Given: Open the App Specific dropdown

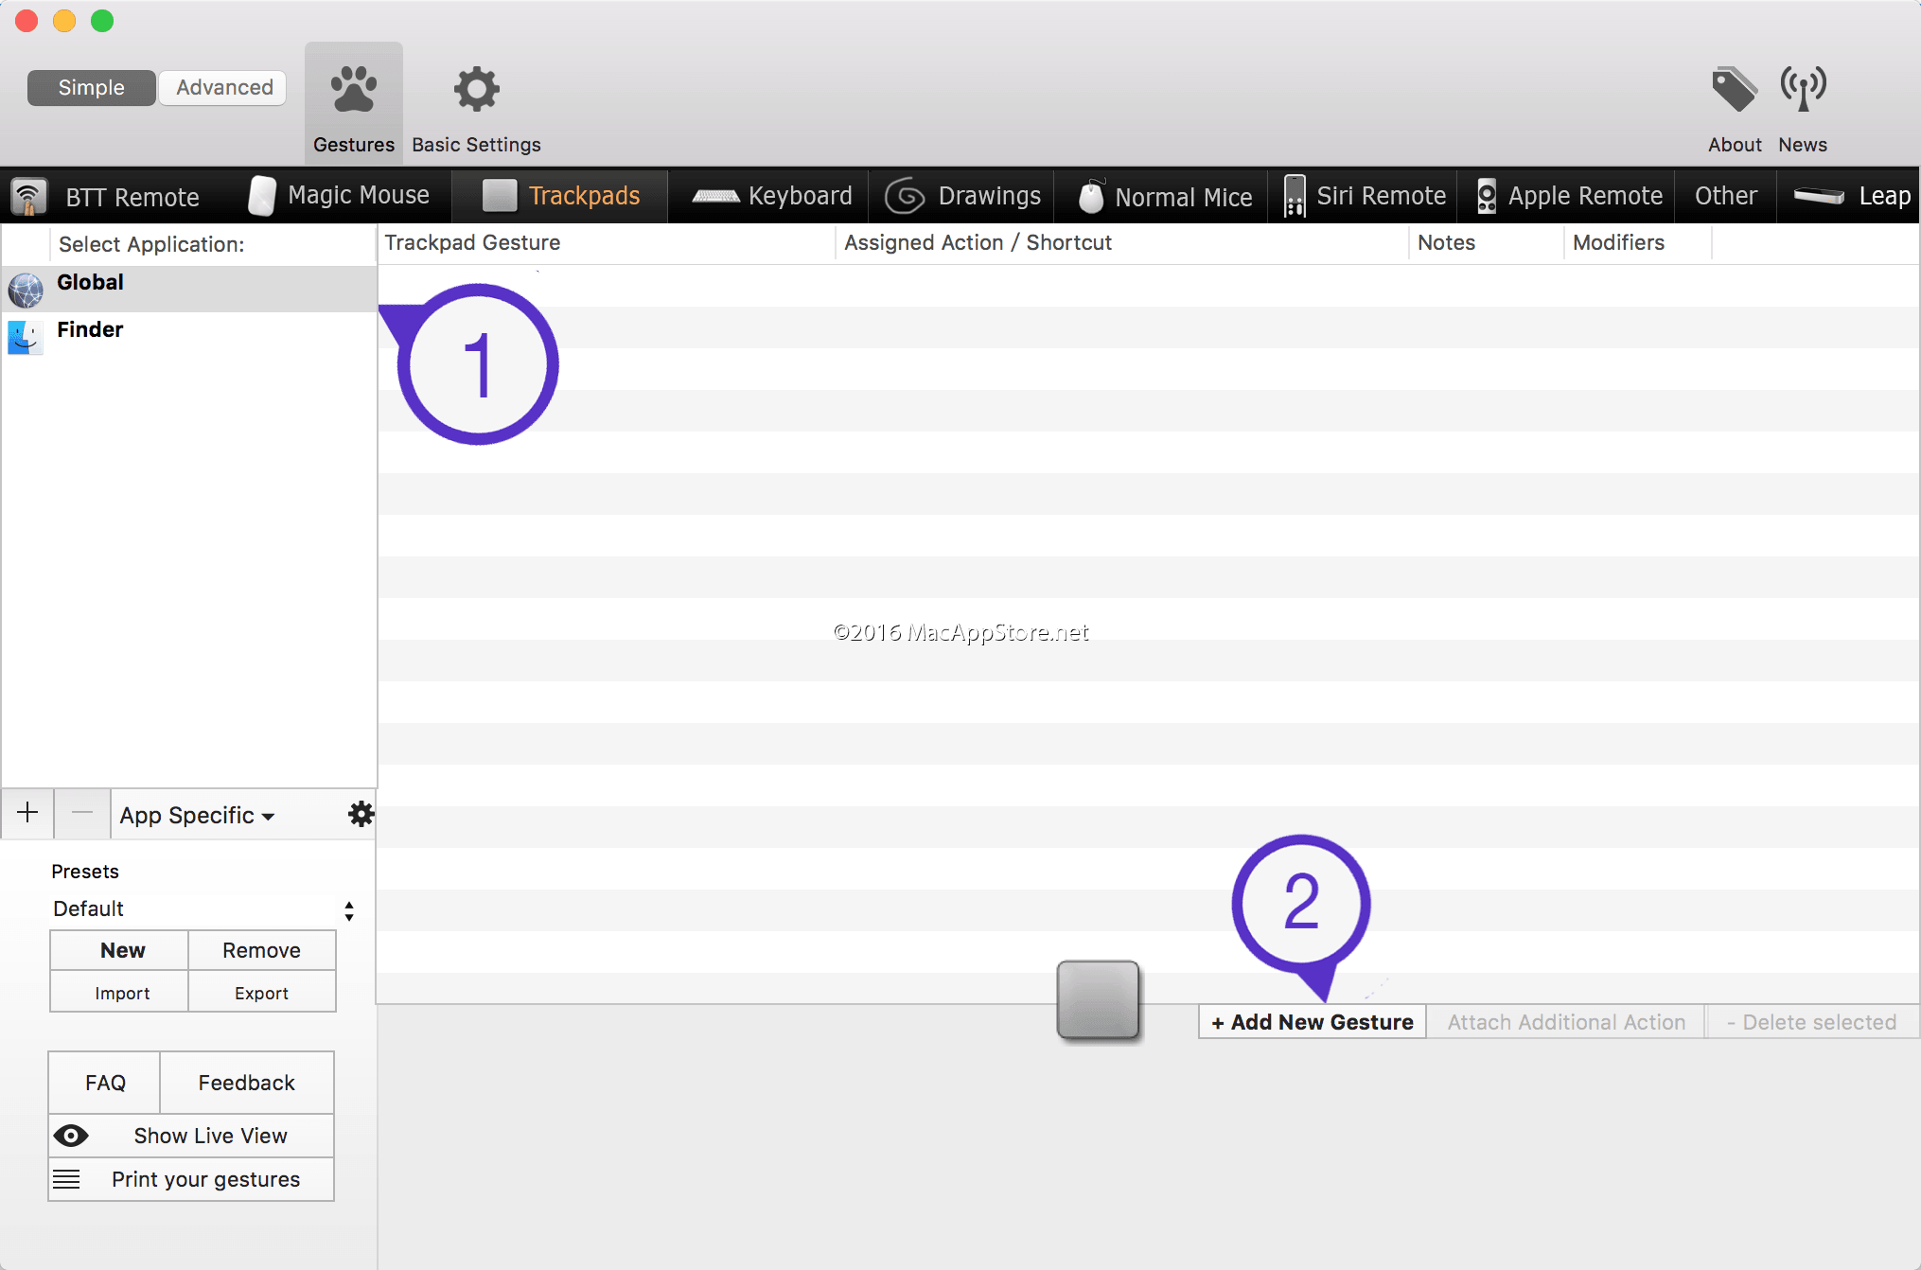Looking at the screenshot, I should point(196,815).
